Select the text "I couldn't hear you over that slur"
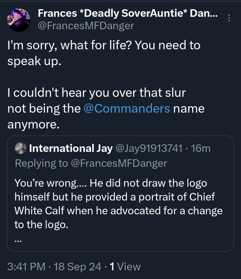The height and width of the screenshot is (279, 241). (97, 93)
